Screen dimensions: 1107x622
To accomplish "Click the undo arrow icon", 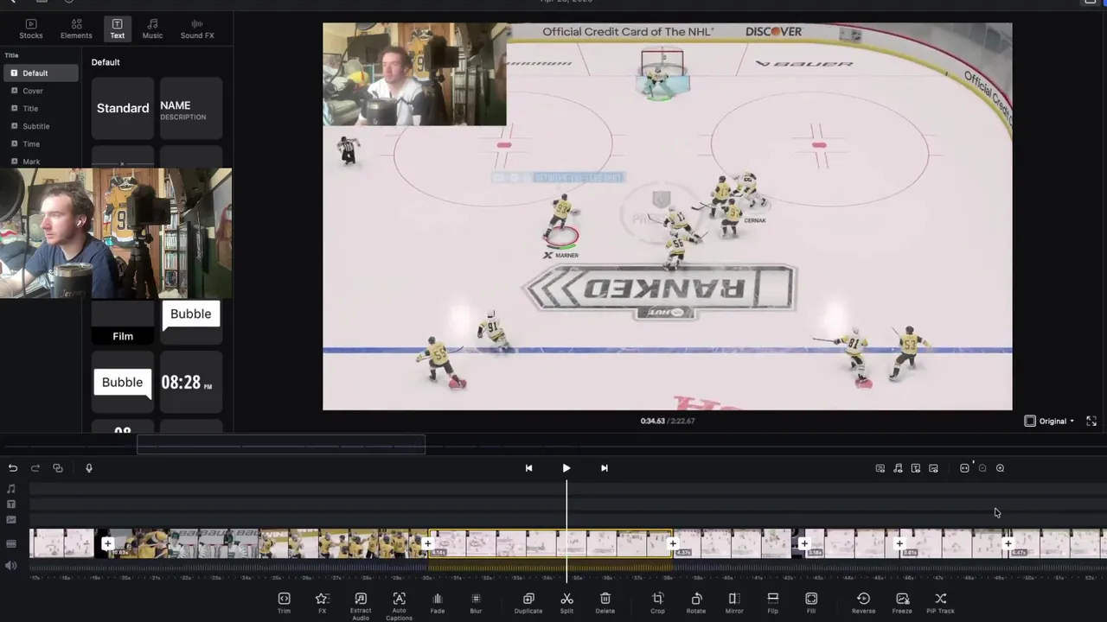I will click(x=13, y=468).
